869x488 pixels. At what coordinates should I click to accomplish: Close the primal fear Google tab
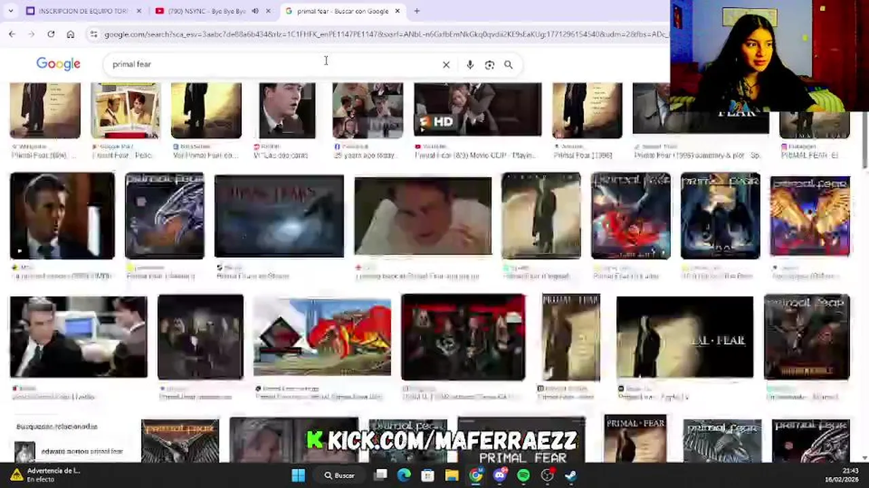click(x=397, y=11)
